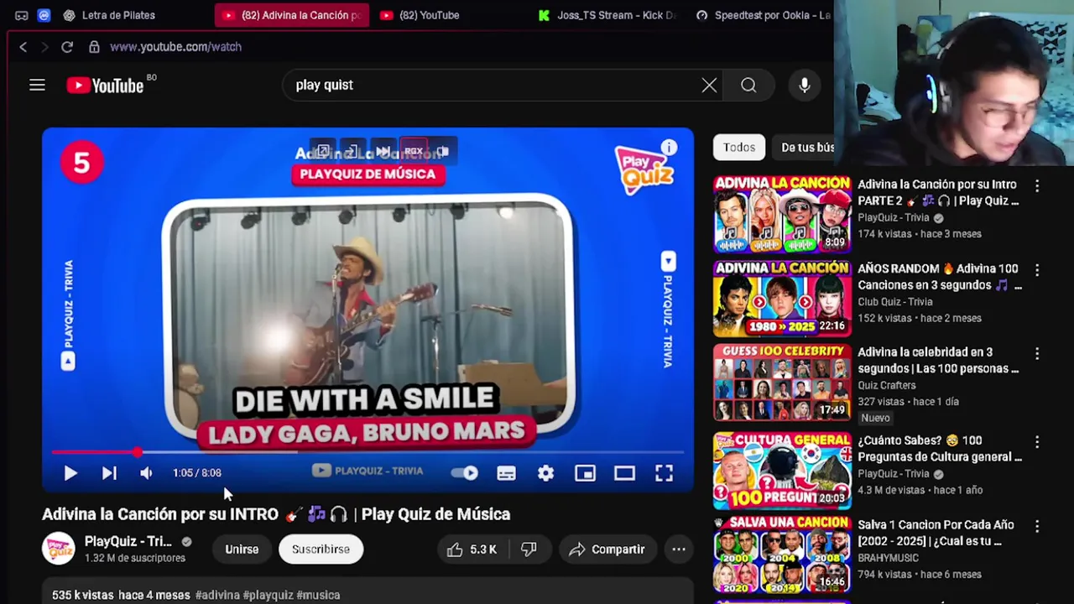View site security padlock info
The height and width of the screenshot is (604, 1074).
click(94, 47)
